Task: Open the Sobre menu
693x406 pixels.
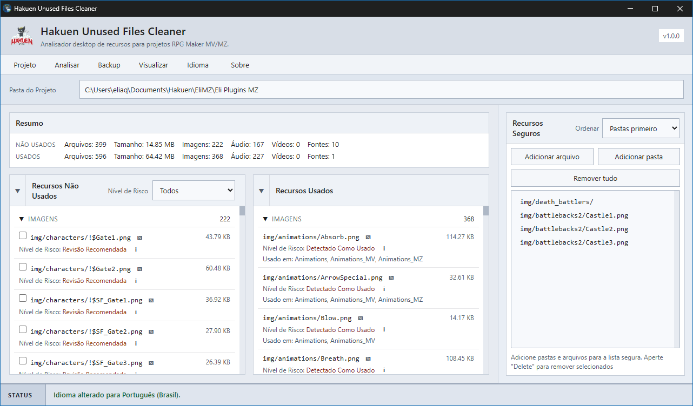Action: (240, 65)
